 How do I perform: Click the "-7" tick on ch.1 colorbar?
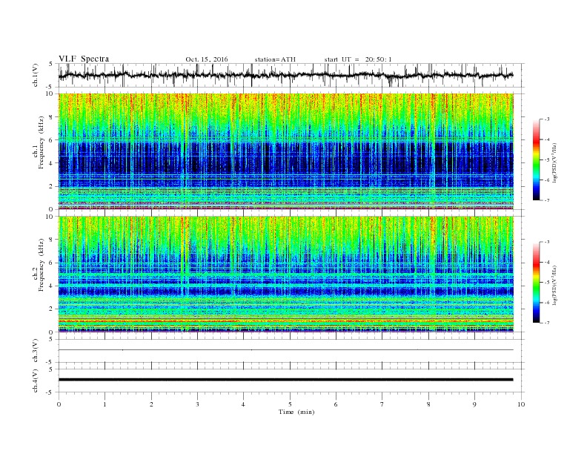[x=547, y=200]
